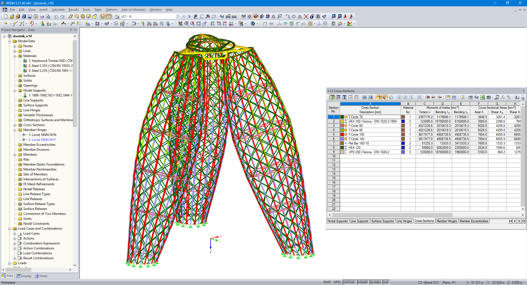Click the view in X direction icon
The width and height of the screenshot is (527, 285).
[x=212, y=24]
